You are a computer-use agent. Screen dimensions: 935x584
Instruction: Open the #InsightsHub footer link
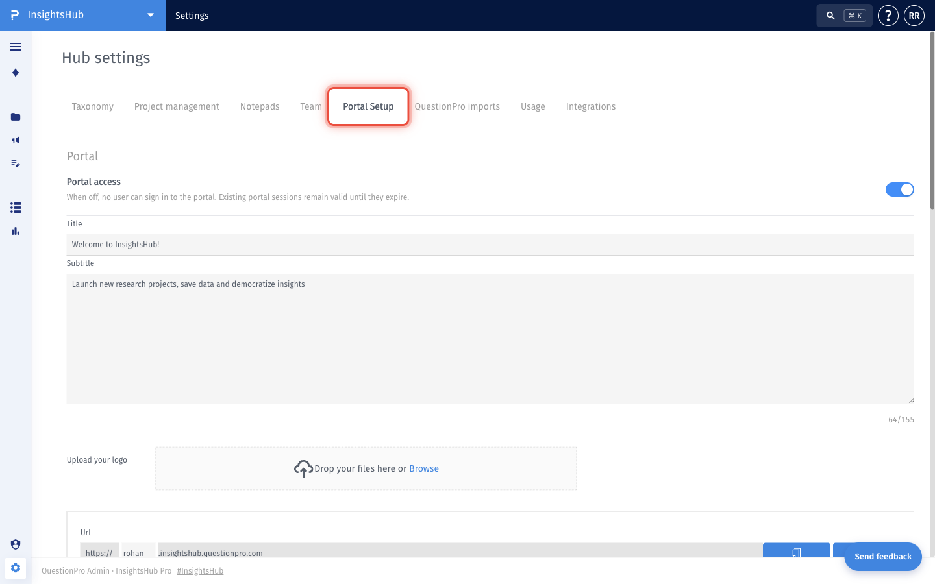200,571
